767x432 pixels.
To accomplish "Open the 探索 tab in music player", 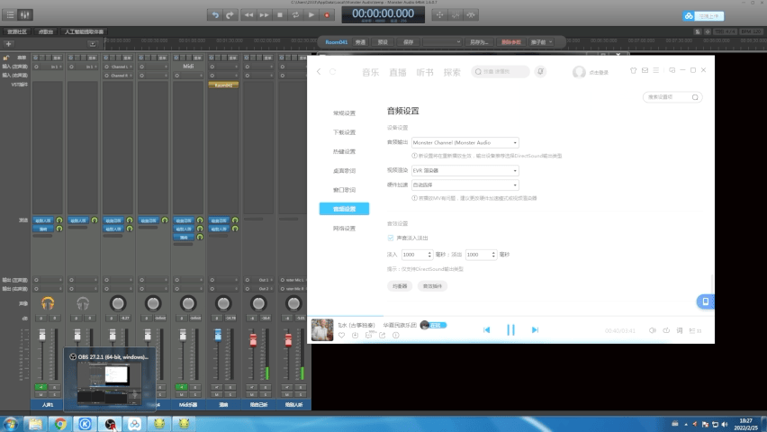I will coord(452,72).
